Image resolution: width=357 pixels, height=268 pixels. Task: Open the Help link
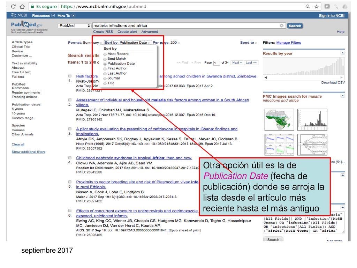341,32
